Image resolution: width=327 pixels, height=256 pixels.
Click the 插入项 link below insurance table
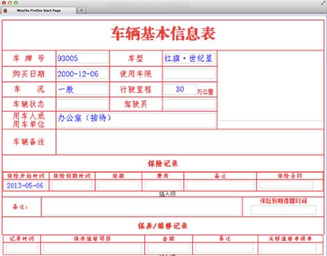click(168, 194)
